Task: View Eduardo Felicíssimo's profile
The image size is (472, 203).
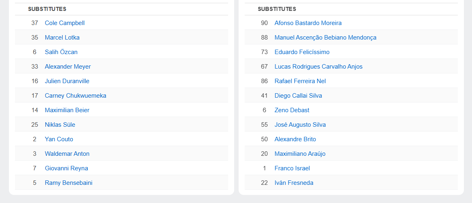Action: point(302,52)
